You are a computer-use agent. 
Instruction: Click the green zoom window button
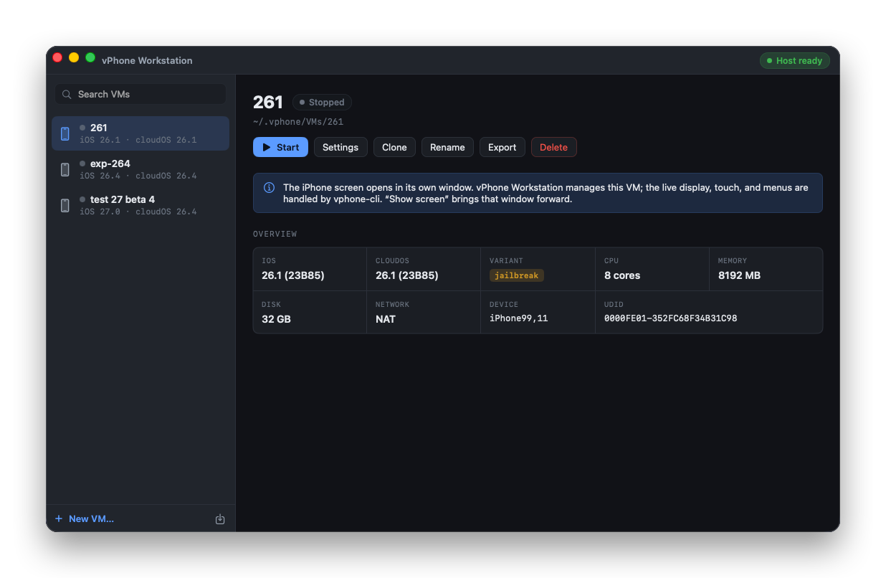[x=90, y=57]
